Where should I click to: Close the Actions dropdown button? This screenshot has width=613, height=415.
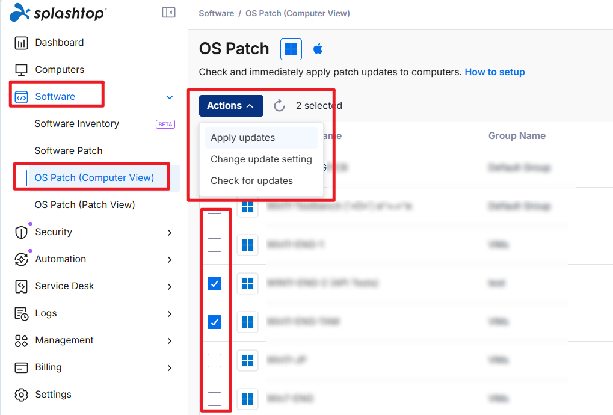click(231, 106)
